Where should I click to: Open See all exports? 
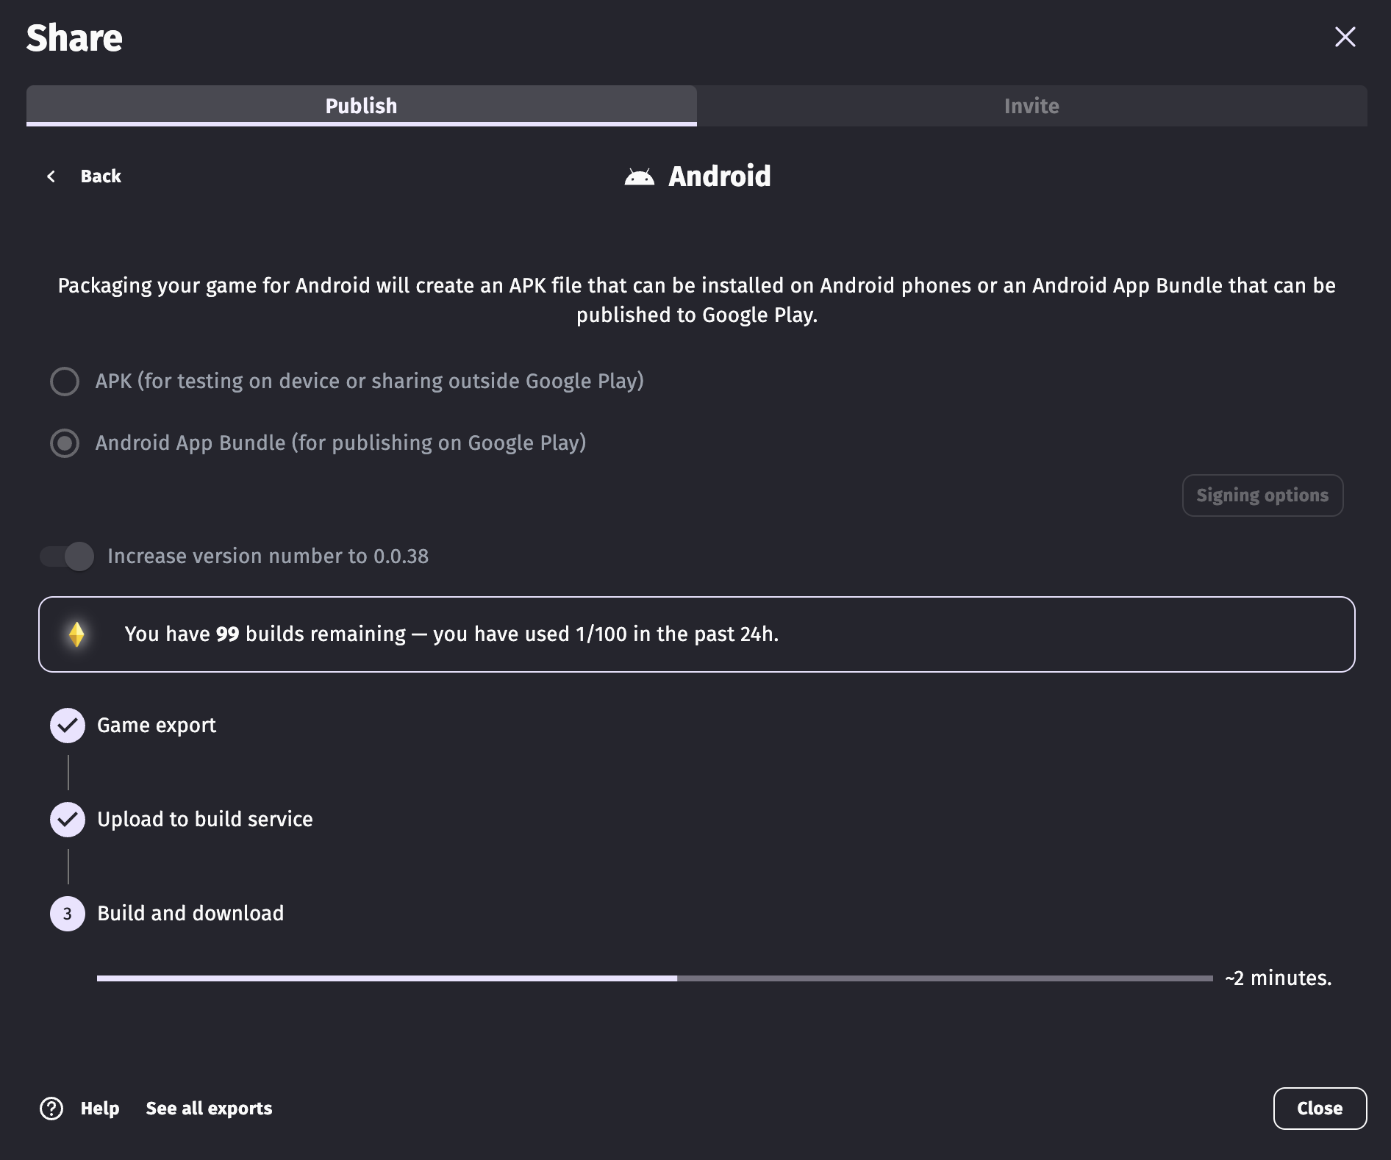pos(209,1109)
